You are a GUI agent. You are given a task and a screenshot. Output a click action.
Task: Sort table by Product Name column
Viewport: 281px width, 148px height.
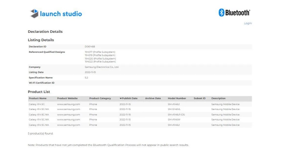point(38,98)
